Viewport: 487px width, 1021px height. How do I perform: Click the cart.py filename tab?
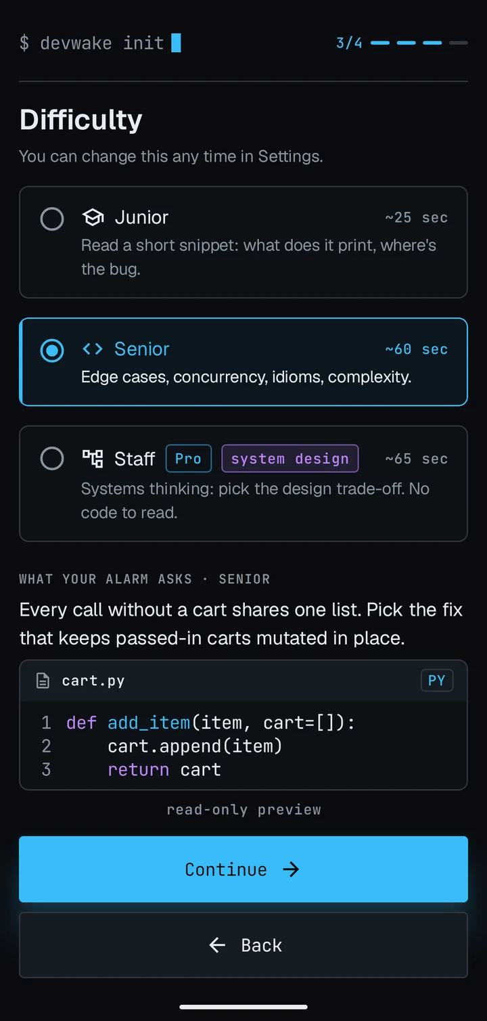tap(93, 681)
